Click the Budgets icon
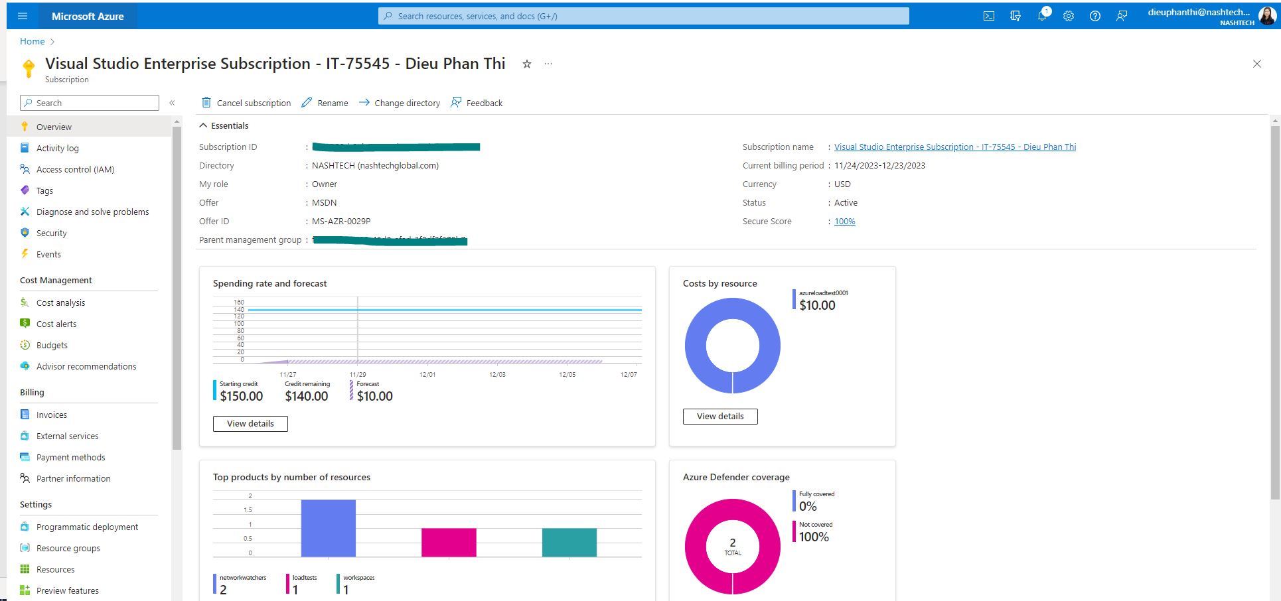 click(25, 345)
